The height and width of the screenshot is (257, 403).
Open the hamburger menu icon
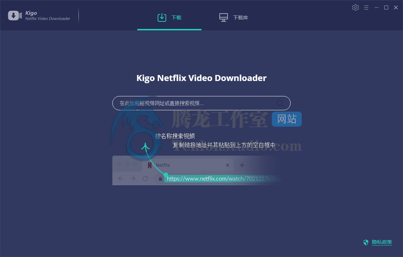point(366,7)
